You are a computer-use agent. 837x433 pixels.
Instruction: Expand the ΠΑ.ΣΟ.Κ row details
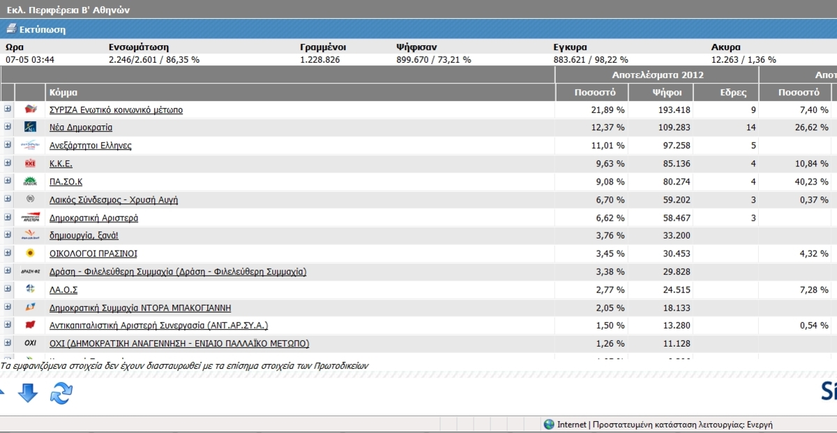[x=8, y=181]
